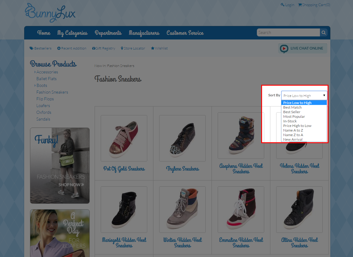The height and width of the screenshot is (257, 353).
Task: Click the Store Locator link text
Action: [134, 48]
